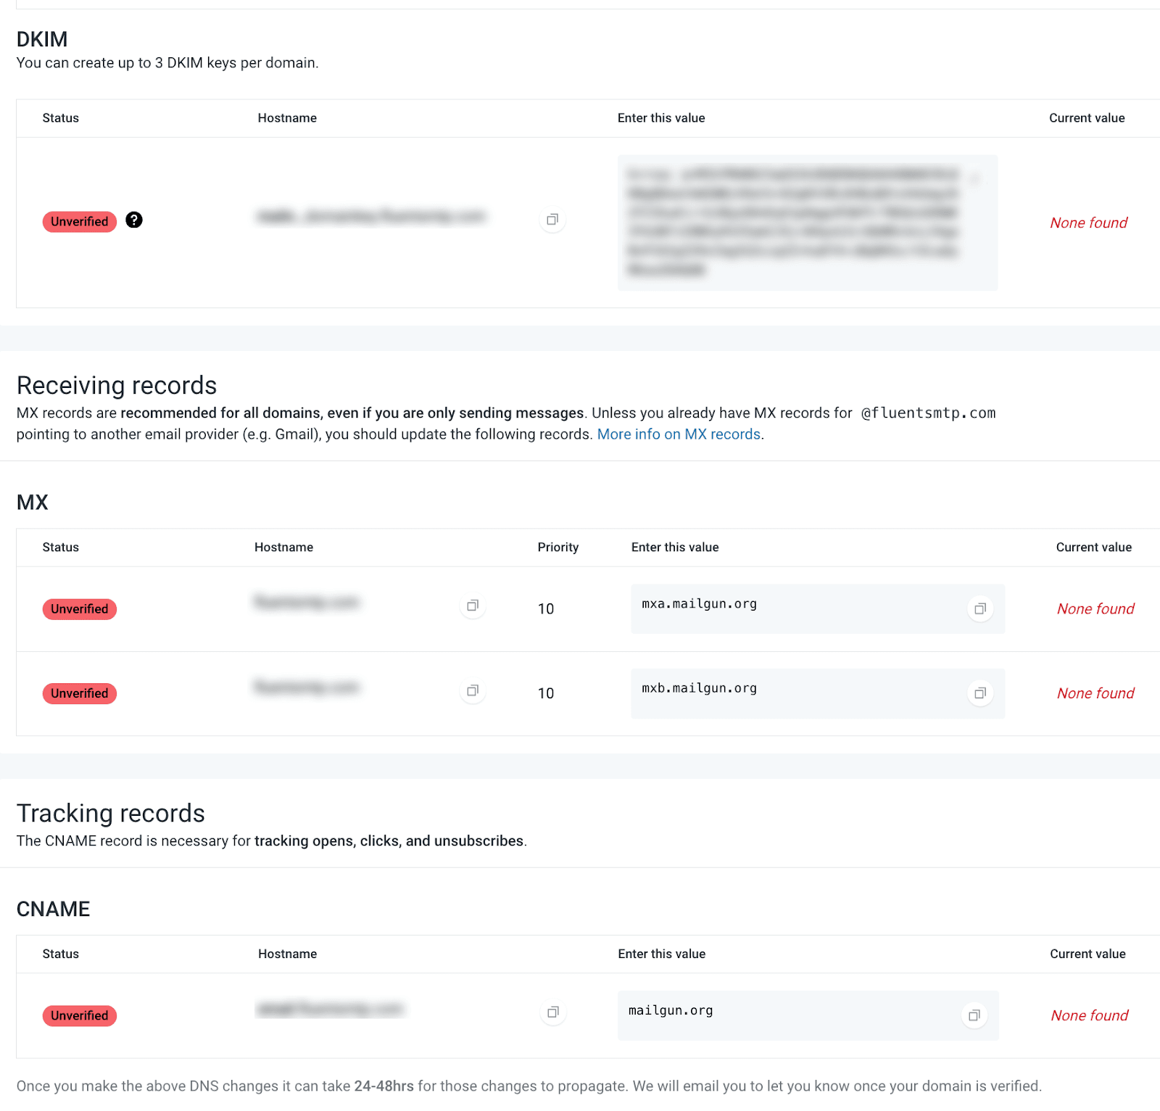Copy the mxa.mailgun.org value
Screen dimensions: 1160x1111
(x=979, y=608)
